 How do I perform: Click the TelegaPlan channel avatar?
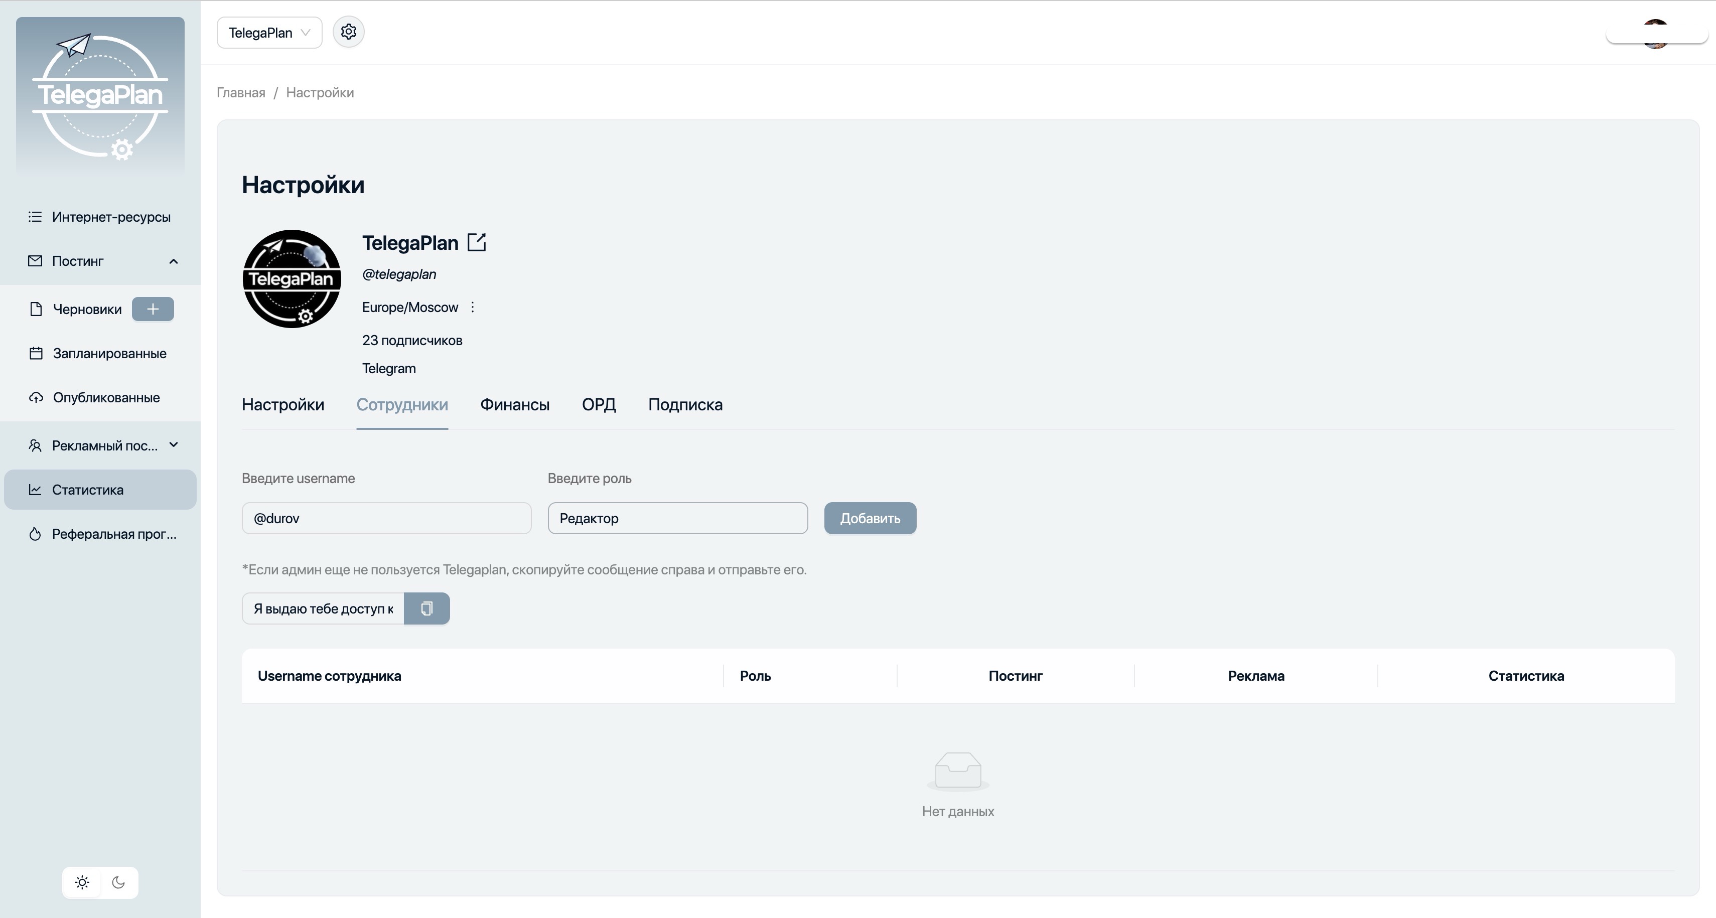[292, 278]
